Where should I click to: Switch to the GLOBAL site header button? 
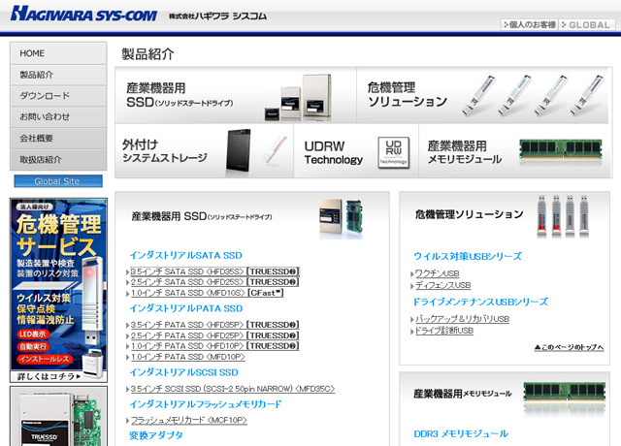pyautogui.click(x=586, y=24)
